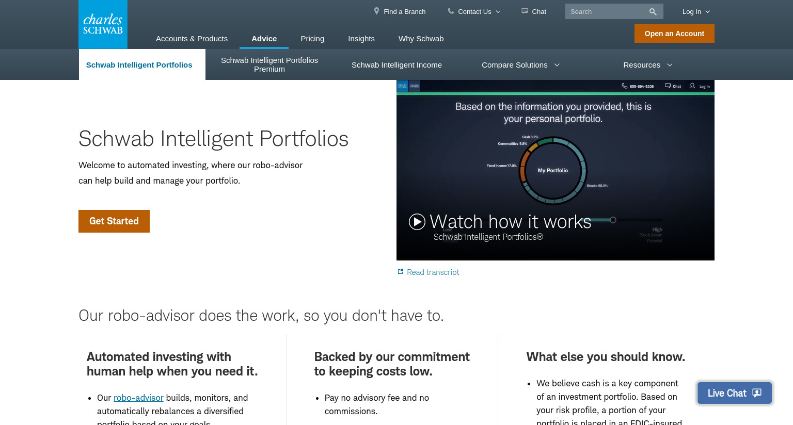The width and height of the screenshot is (793, 425).
Task: Open the Advice menu
Action: coord(264,39)
